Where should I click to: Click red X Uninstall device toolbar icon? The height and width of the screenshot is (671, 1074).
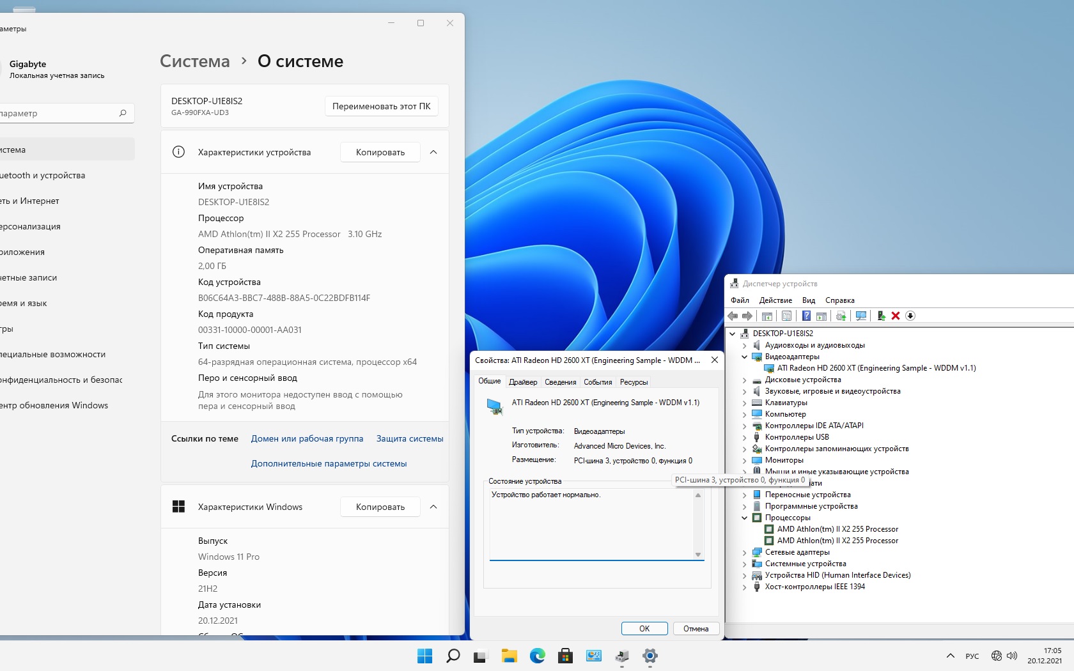pos(896,316)
